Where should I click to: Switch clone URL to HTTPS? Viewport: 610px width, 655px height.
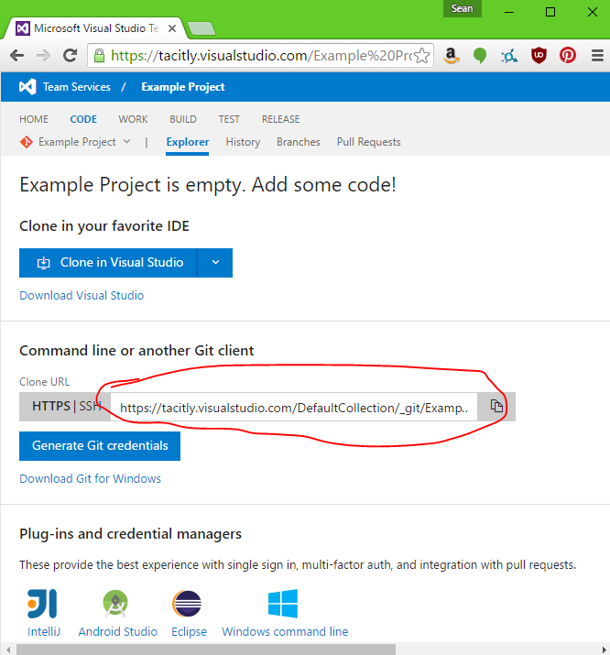pyautogui.click(x=51, y=407)
